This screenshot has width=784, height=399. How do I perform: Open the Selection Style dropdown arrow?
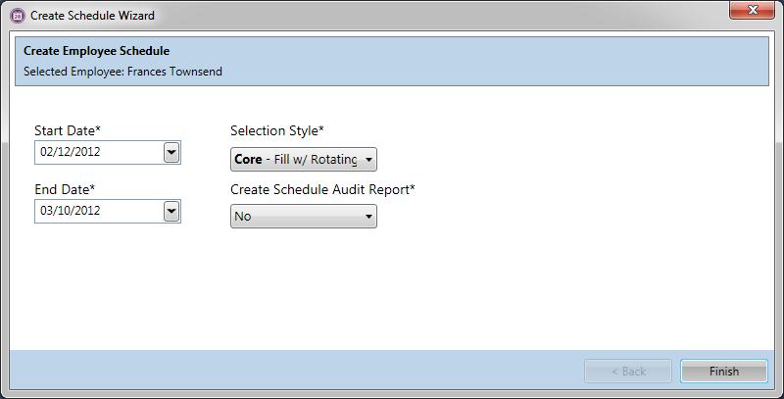(368, 159)
